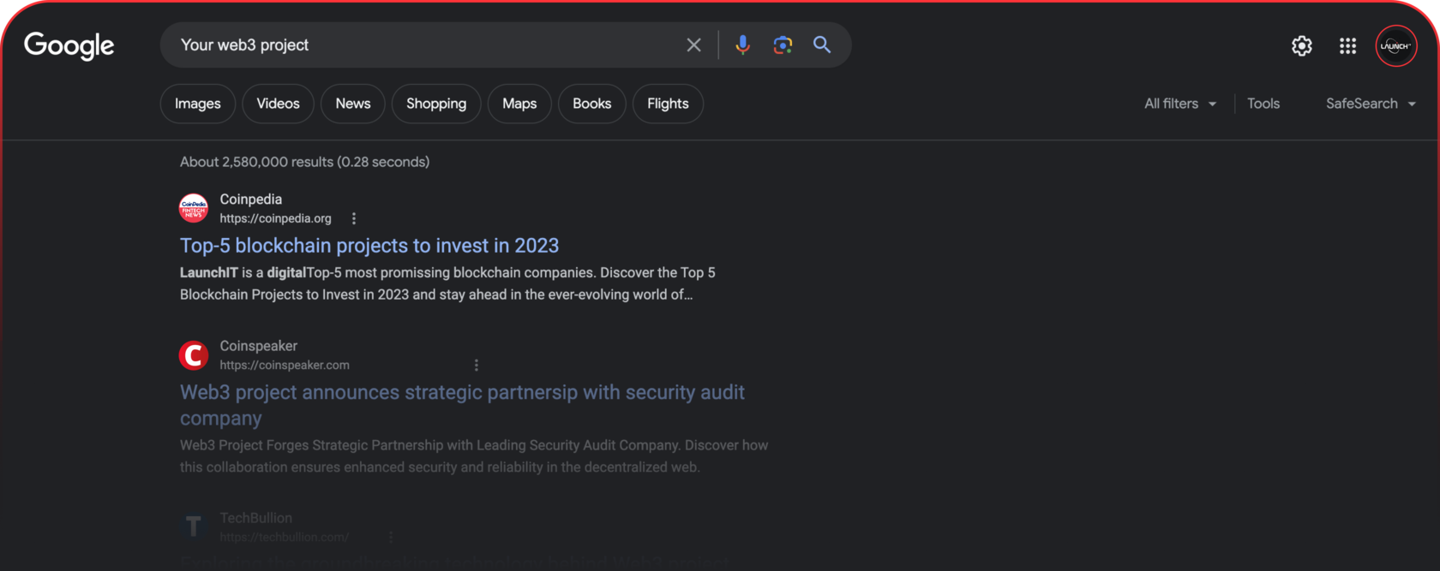1440x571 pixels.
Task: Open the Launch account profile avatar
Action: tap(1395, 46)
